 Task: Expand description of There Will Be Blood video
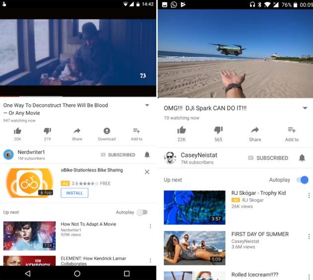point(147,105)
